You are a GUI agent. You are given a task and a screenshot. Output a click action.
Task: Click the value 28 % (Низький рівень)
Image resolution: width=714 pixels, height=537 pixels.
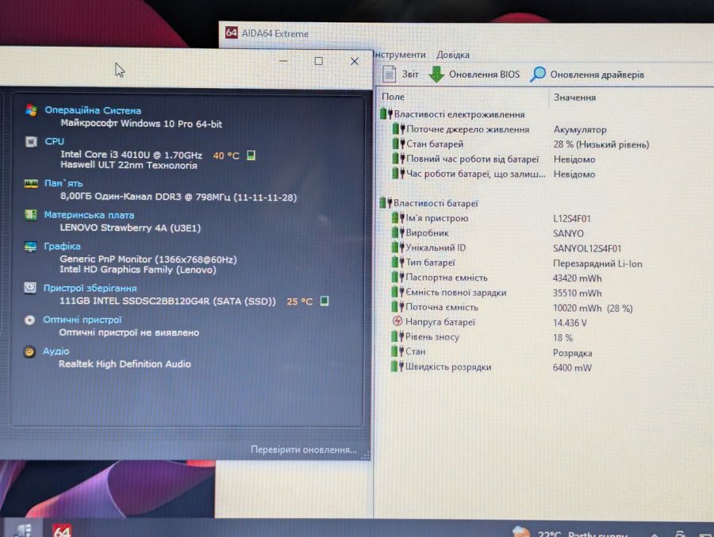601,144
